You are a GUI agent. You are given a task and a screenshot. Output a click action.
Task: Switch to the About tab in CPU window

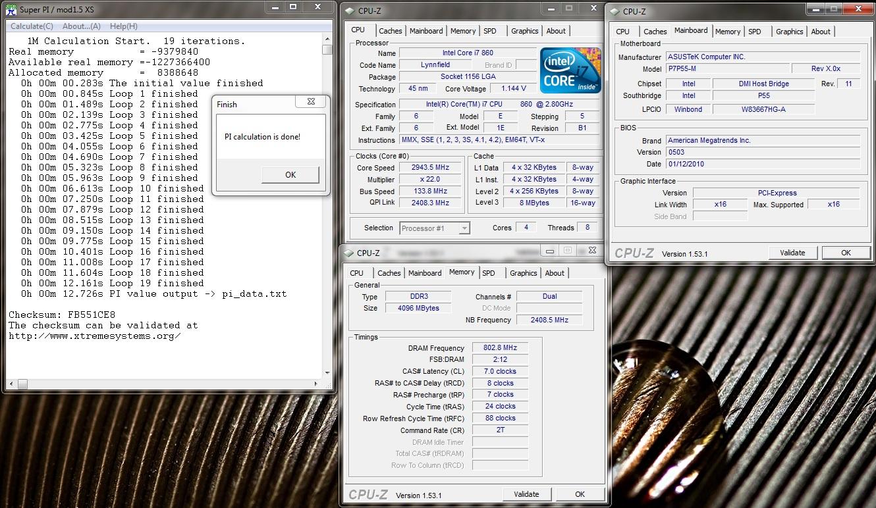tap(556, 31)
